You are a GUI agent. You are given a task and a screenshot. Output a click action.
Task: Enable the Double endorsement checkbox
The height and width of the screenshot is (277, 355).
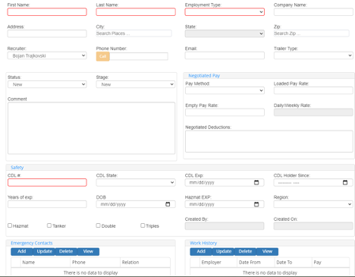pyautogui.click(x=98, y=225)
